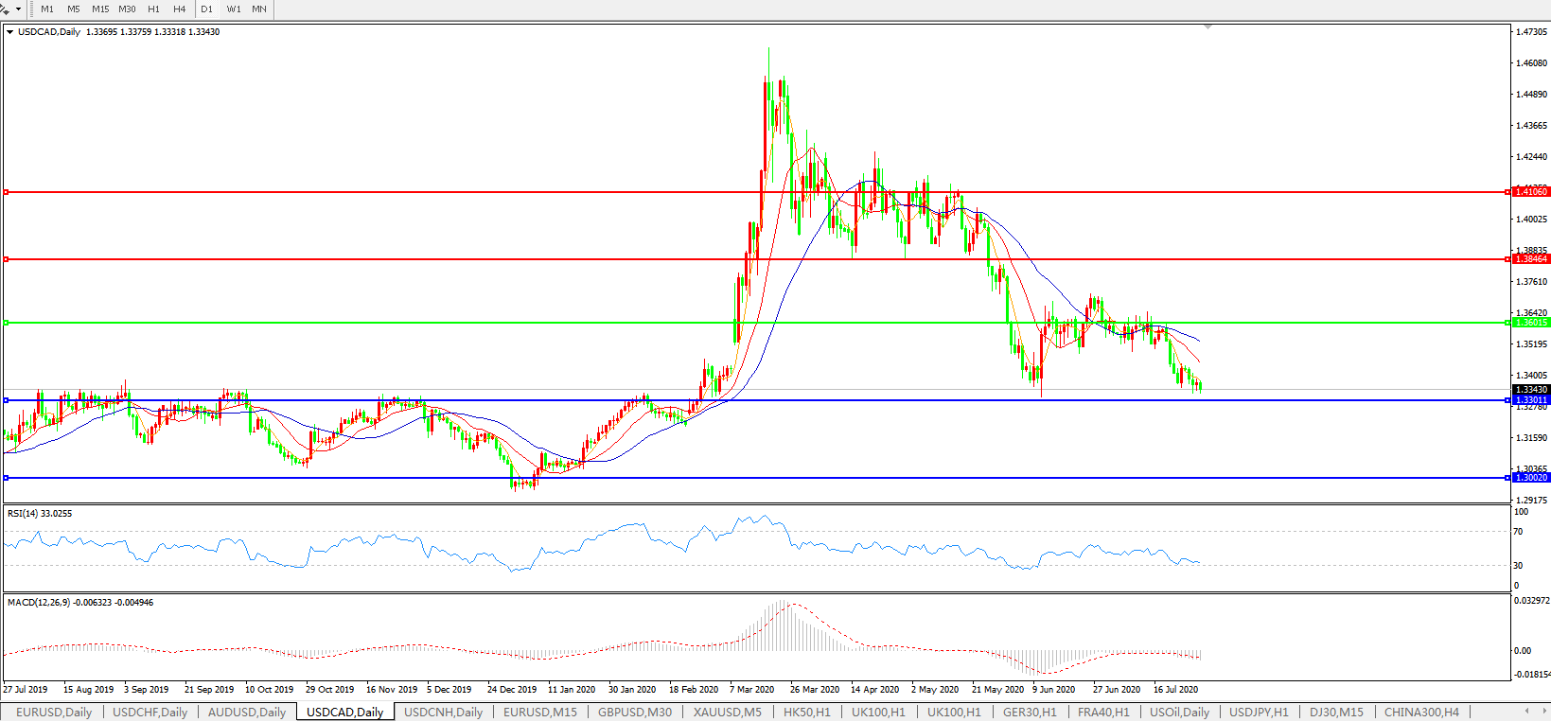This screenshot has width=1551, height=722.
Task: Choose the H4 timeframe
Action: coord(180,9)
